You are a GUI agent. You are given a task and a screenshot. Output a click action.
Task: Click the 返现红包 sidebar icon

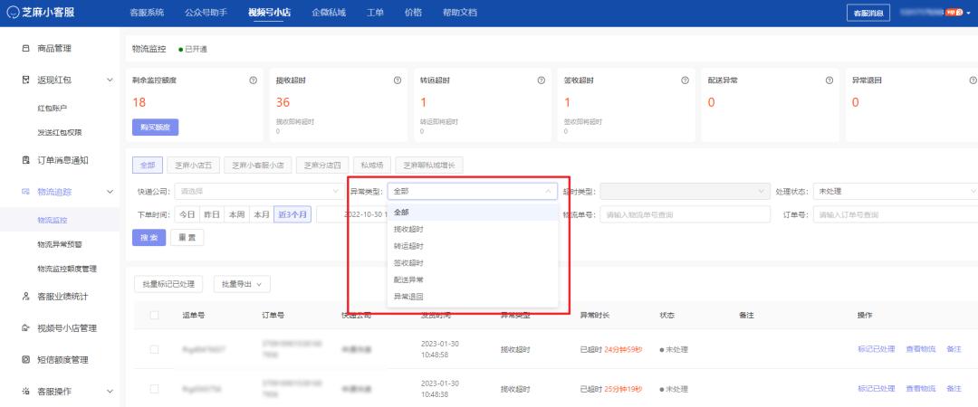tap(25, 80)
